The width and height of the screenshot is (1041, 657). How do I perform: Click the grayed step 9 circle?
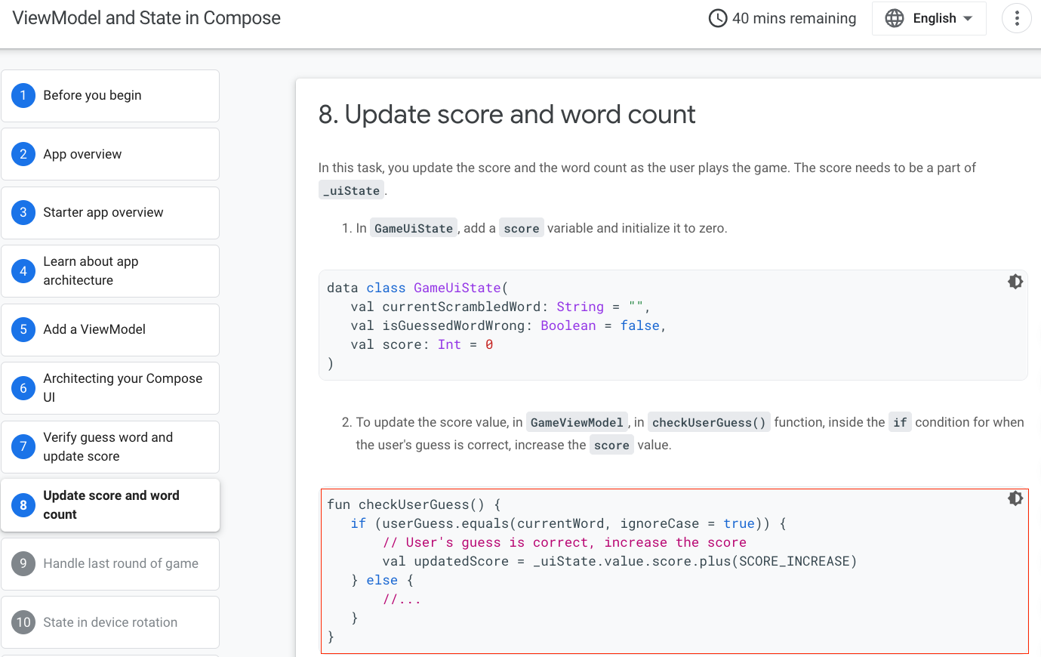click(x=23, y=563)
